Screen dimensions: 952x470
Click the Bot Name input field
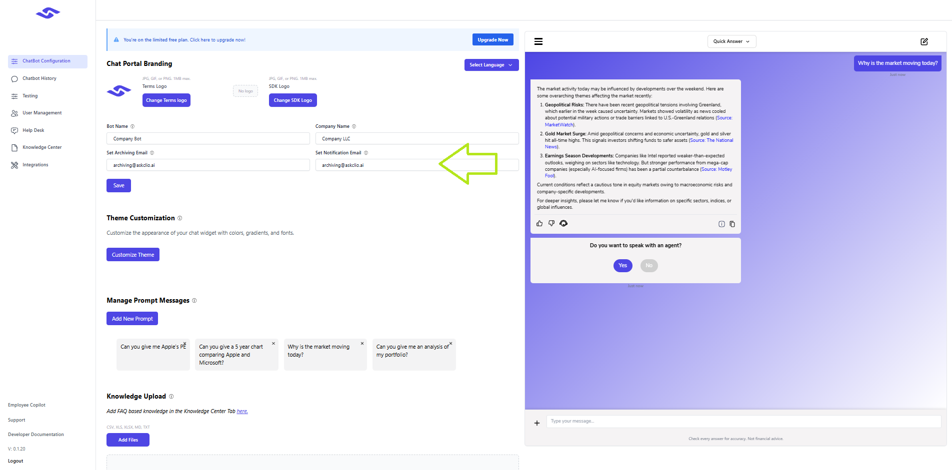(x=208, y=139)
